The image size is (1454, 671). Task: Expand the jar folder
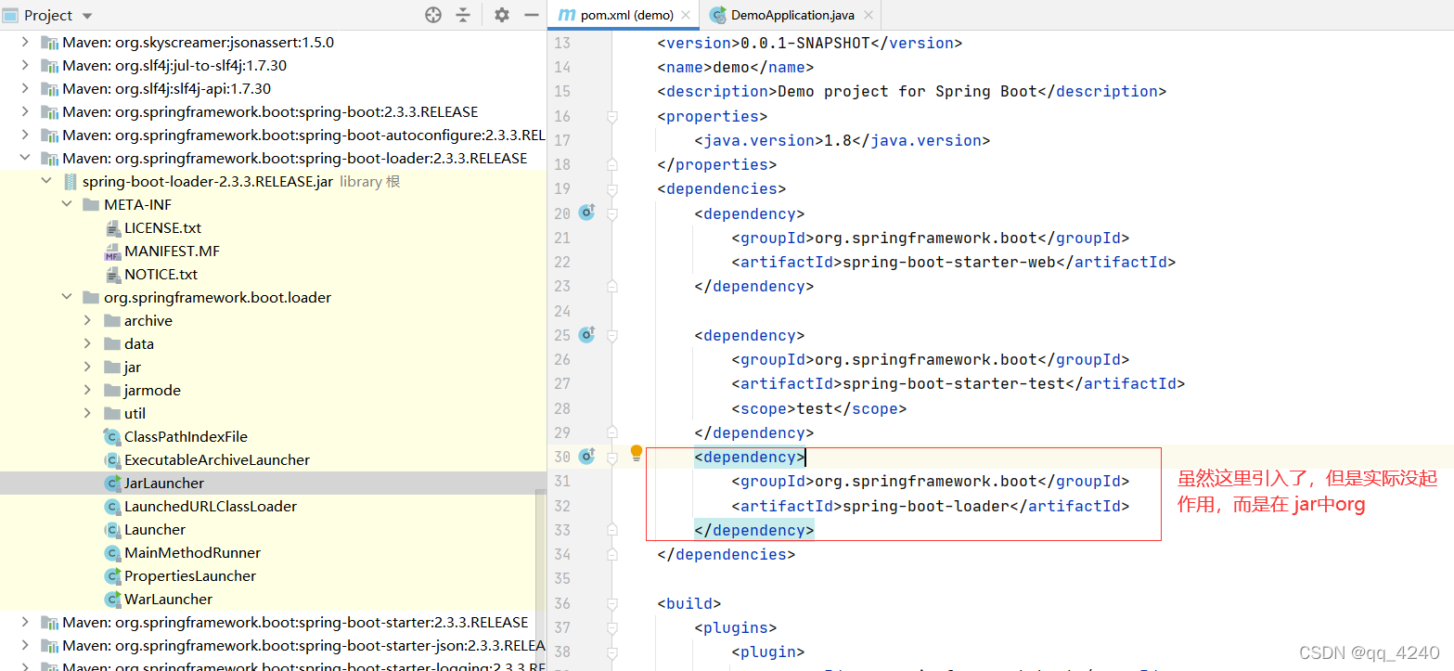pos(87,368)
